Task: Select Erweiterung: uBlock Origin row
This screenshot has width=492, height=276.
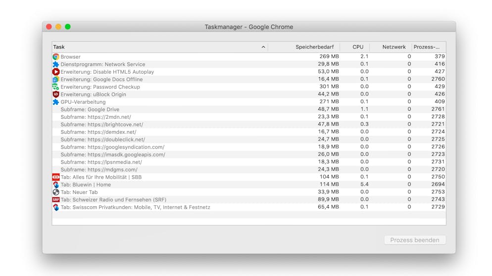Action: pos(249,94)
